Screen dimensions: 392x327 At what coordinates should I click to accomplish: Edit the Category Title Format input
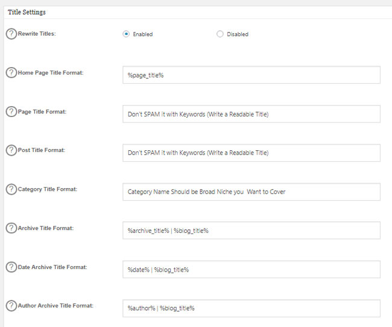point(251,192)
